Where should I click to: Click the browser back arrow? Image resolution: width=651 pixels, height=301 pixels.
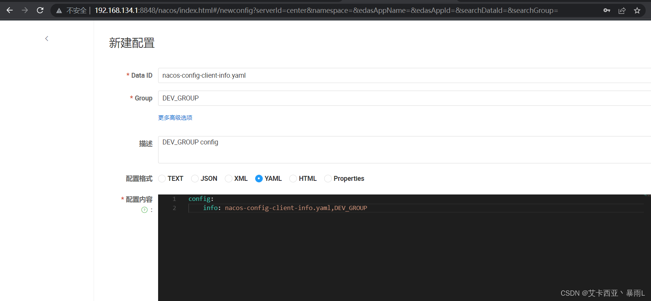pos(10,10)
